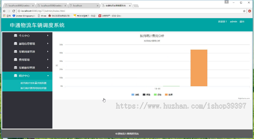Click the stack icon beside 车辆调度管理
The height and width of the screenshot is (139, 254).
point(16,52)
